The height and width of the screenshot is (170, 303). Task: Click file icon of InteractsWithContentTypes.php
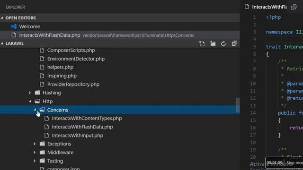(46, 119)
